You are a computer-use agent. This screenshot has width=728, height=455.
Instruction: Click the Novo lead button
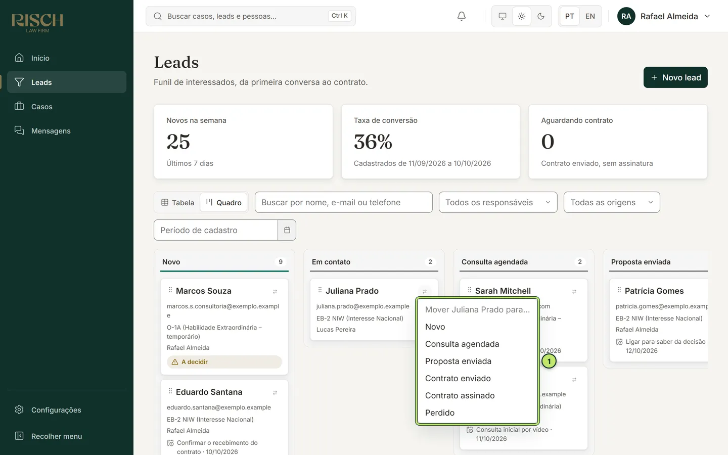(675, 77)
